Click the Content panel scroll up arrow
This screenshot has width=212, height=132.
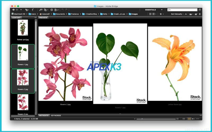click(36, 20)
